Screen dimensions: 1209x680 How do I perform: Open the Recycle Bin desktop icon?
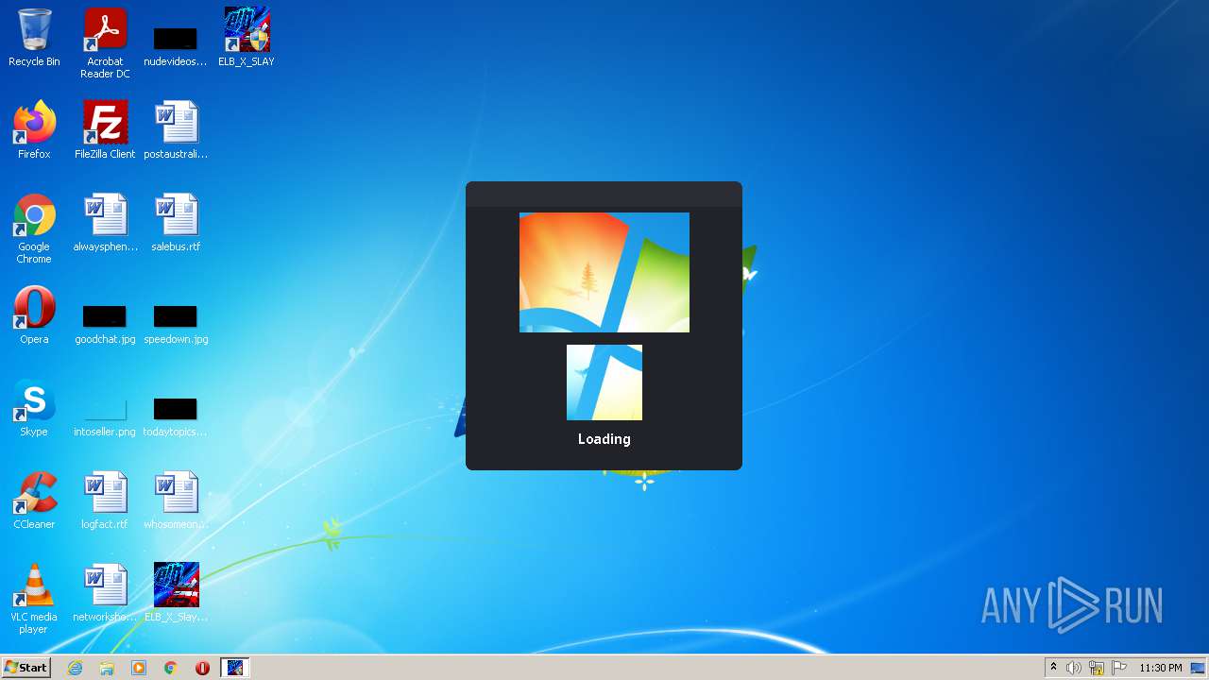[34, 38]
